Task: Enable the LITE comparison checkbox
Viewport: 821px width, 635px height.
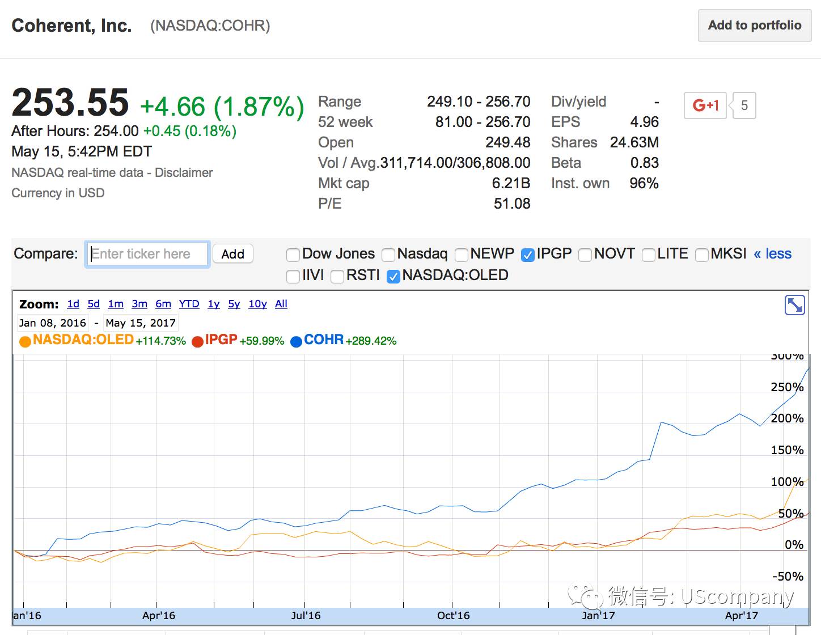Action: pos(649,255)
